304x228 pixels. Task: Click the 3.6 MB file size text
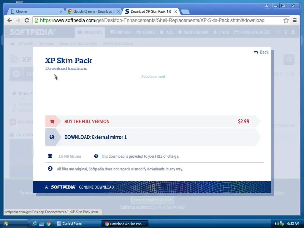[69, 156]
